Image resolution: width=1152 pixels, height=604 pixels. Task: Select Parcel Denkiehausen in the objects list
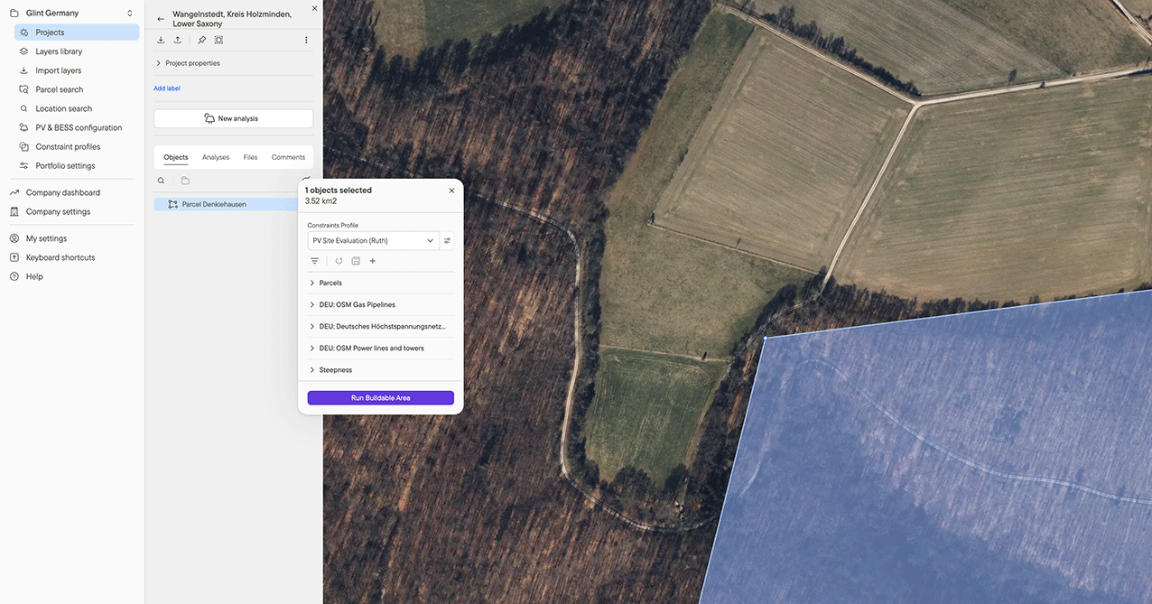click(x=214, y=204)
